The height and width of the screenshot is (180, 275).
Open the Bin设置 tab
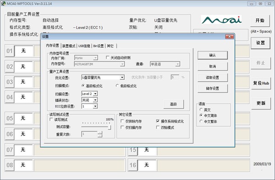(x=99, y=46)
